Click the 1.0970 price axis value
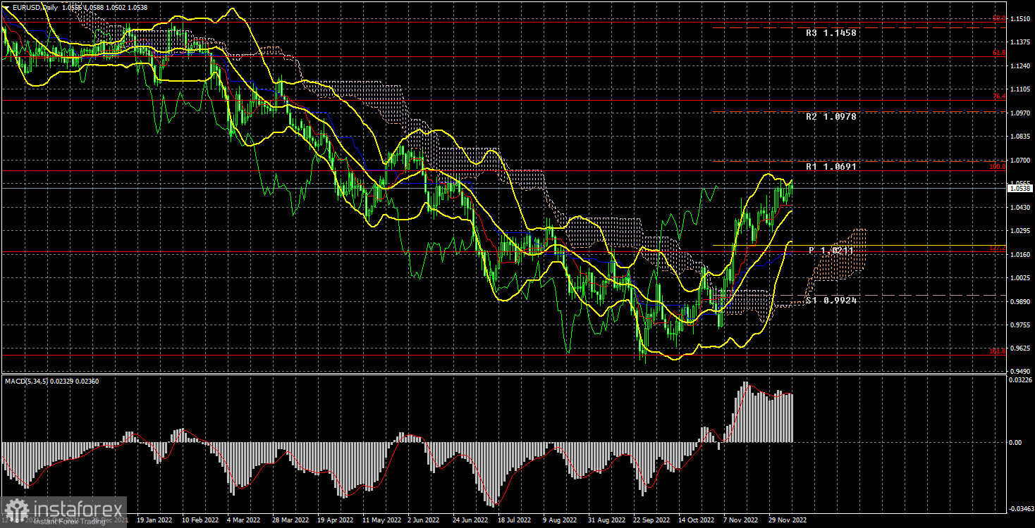The image size is (1035, 528). click(1020, 113)
